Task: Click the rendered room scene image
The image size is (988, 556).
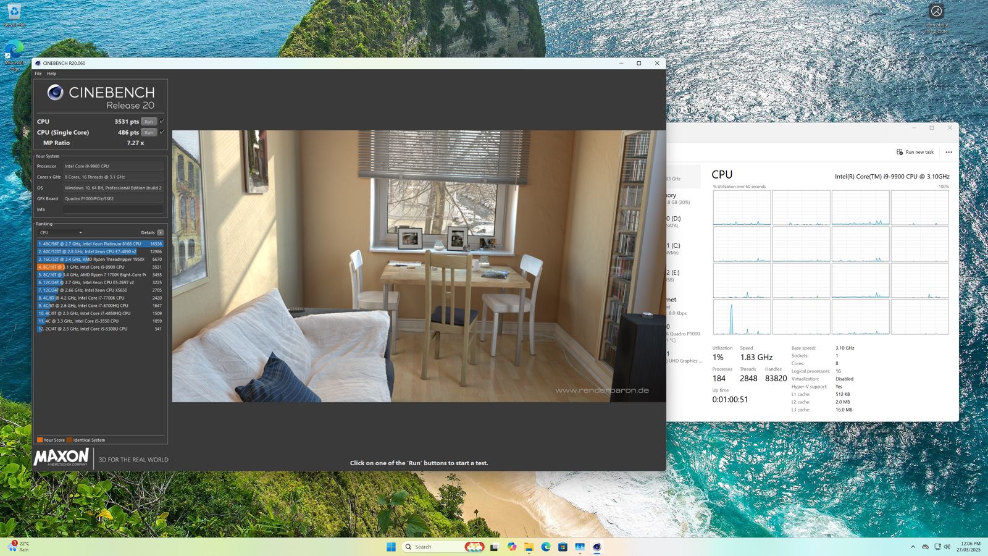Action: 419,266
